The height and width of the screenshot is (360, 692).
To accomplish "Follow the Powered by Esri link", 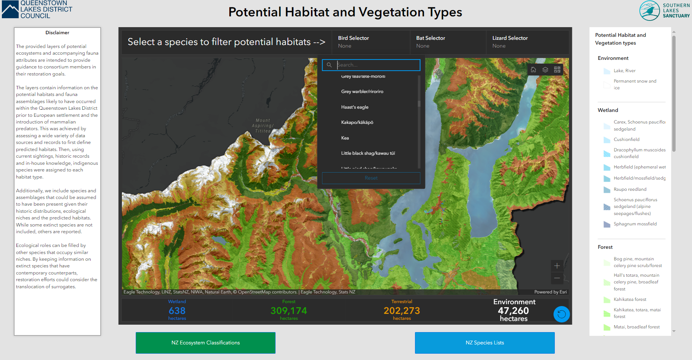I will [550, 292].
